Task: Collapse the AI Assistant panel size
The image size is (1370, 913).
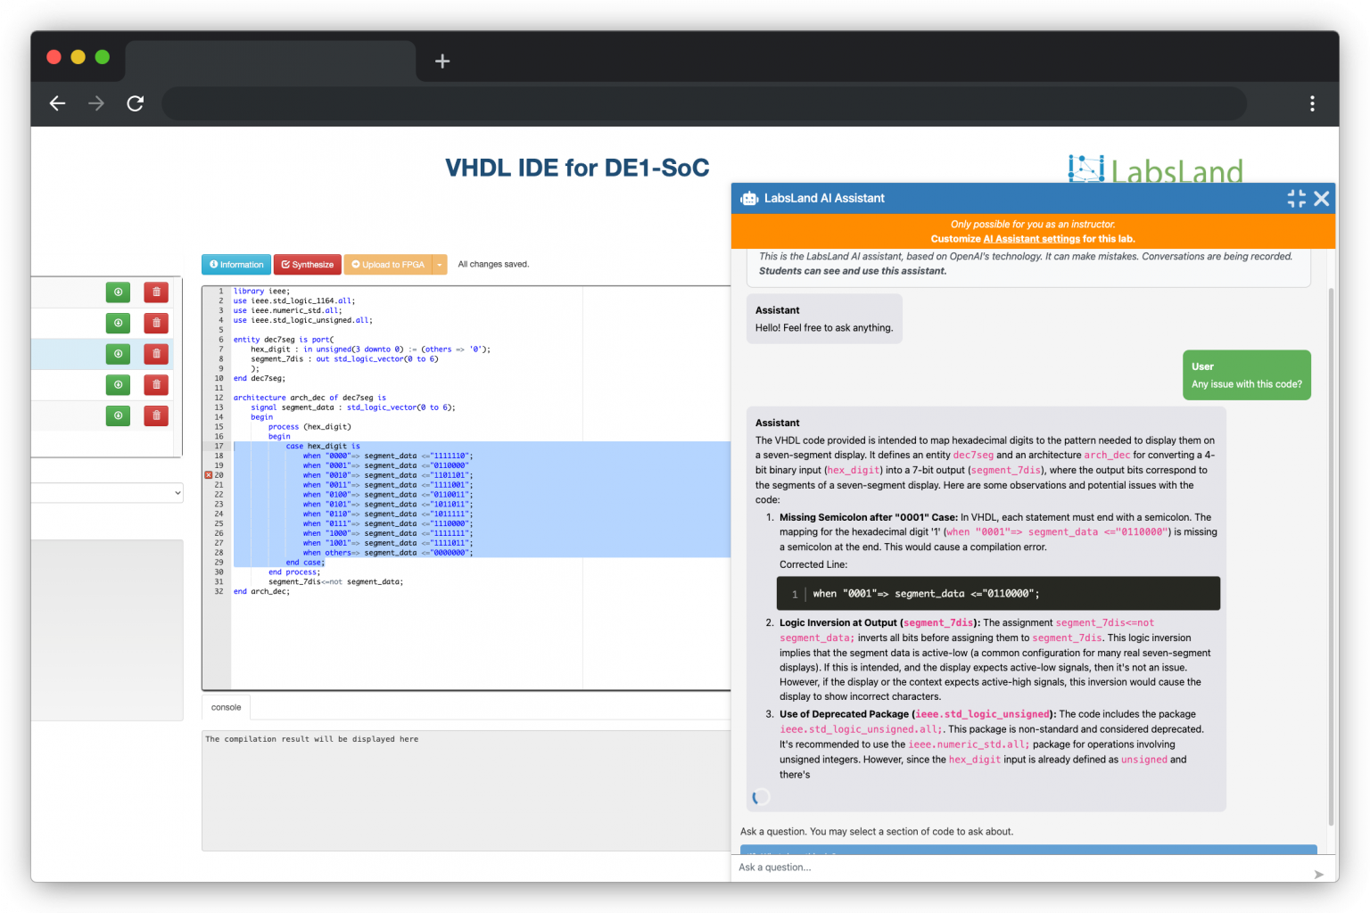Action: 1296,199
